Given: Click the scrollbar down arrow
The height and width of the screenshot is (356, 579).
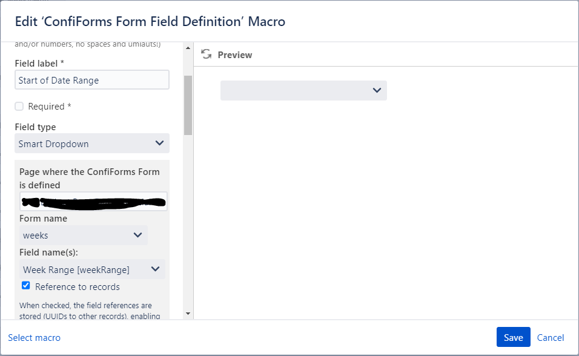Looking at the screenshot, I should 188,314.
